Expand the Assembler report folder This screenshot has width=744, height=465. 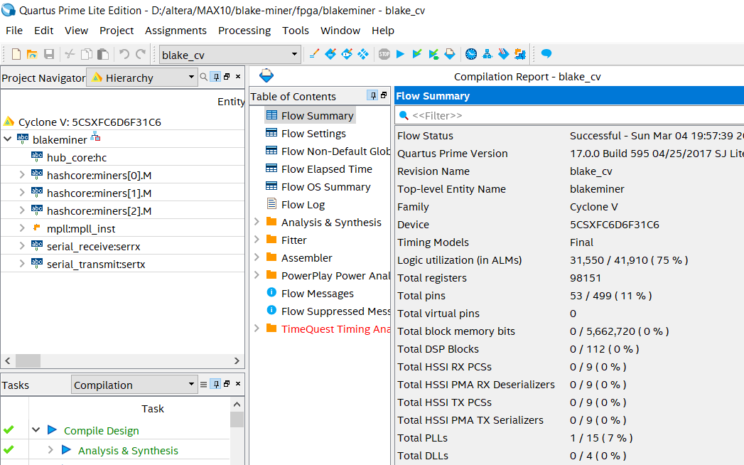click(257, 257)
